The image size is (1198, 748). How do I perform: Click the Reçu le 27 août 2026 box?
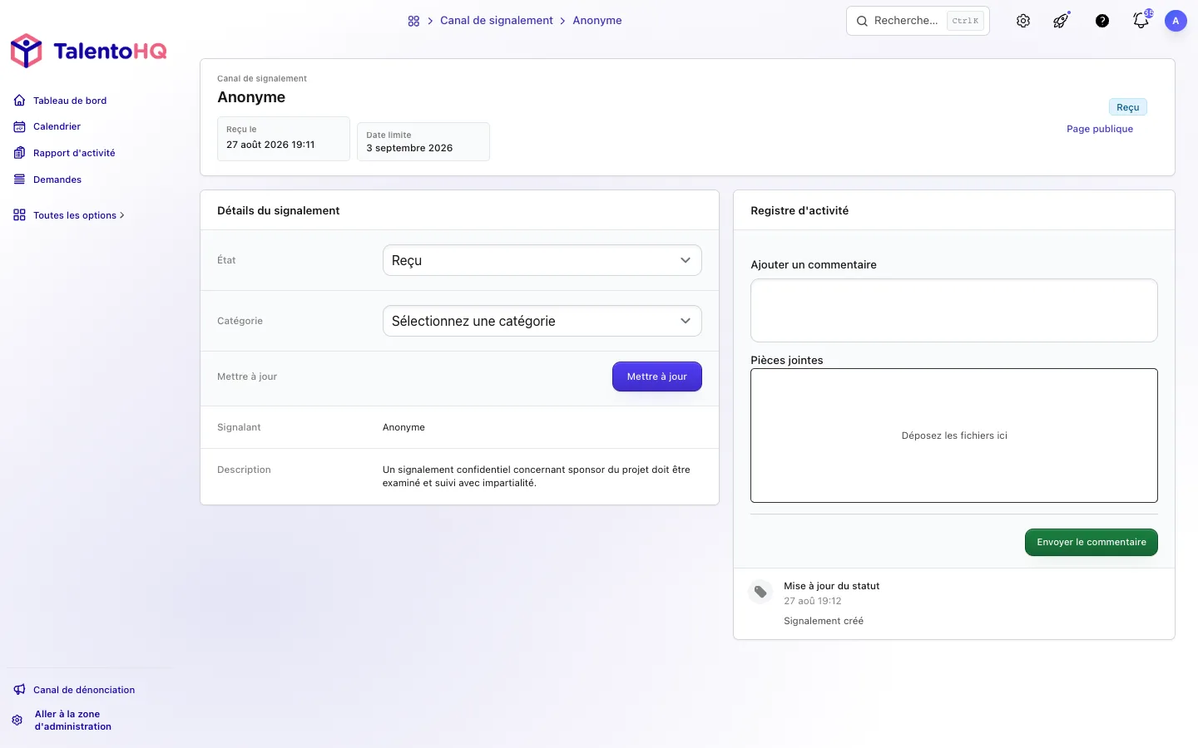[284, 138]
